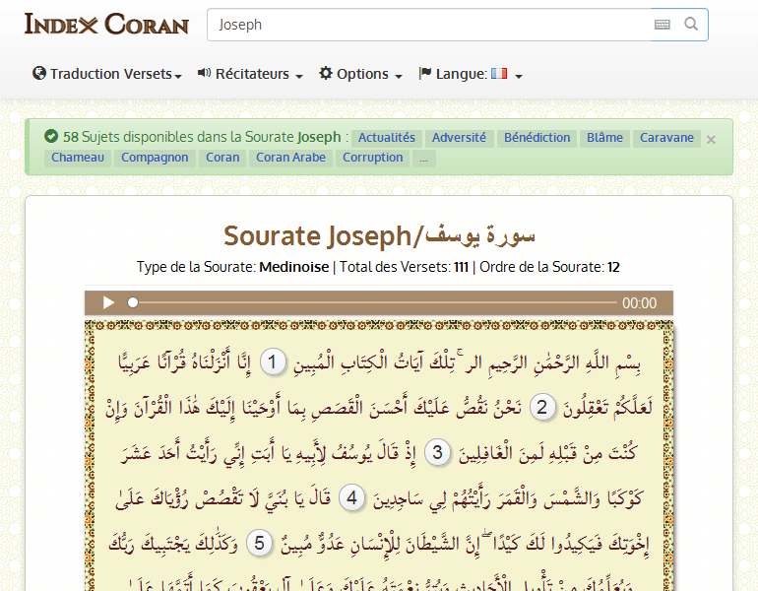Open the Coran Arabe subject tag
Screen dimensions: 758x591
click(x=290, y=158)
